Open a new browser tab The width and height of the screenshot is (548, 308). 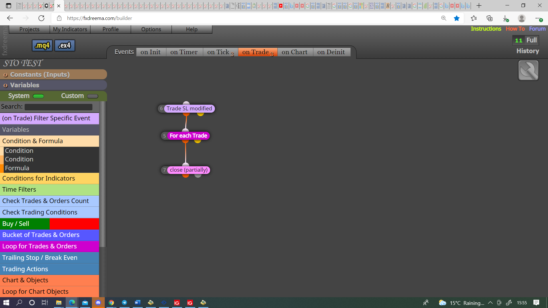tap(479, 5)
